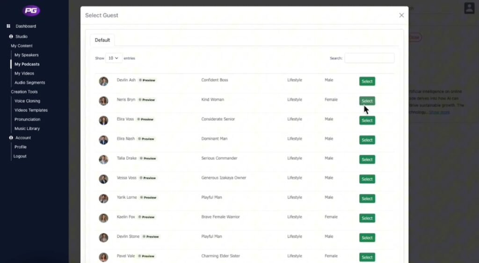Close the Select Guest dialog
The width and height of the screenshot is (479, 263).
click(x=401, y=15)
